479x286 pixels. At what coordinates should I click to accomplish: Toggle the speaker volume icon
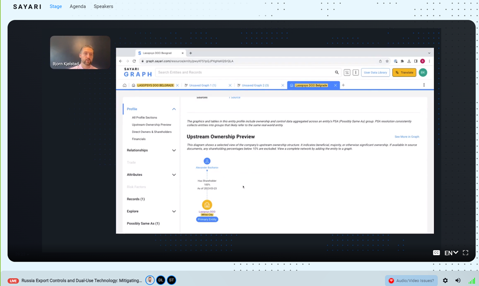pyautogui.click(x=458, y=281)
